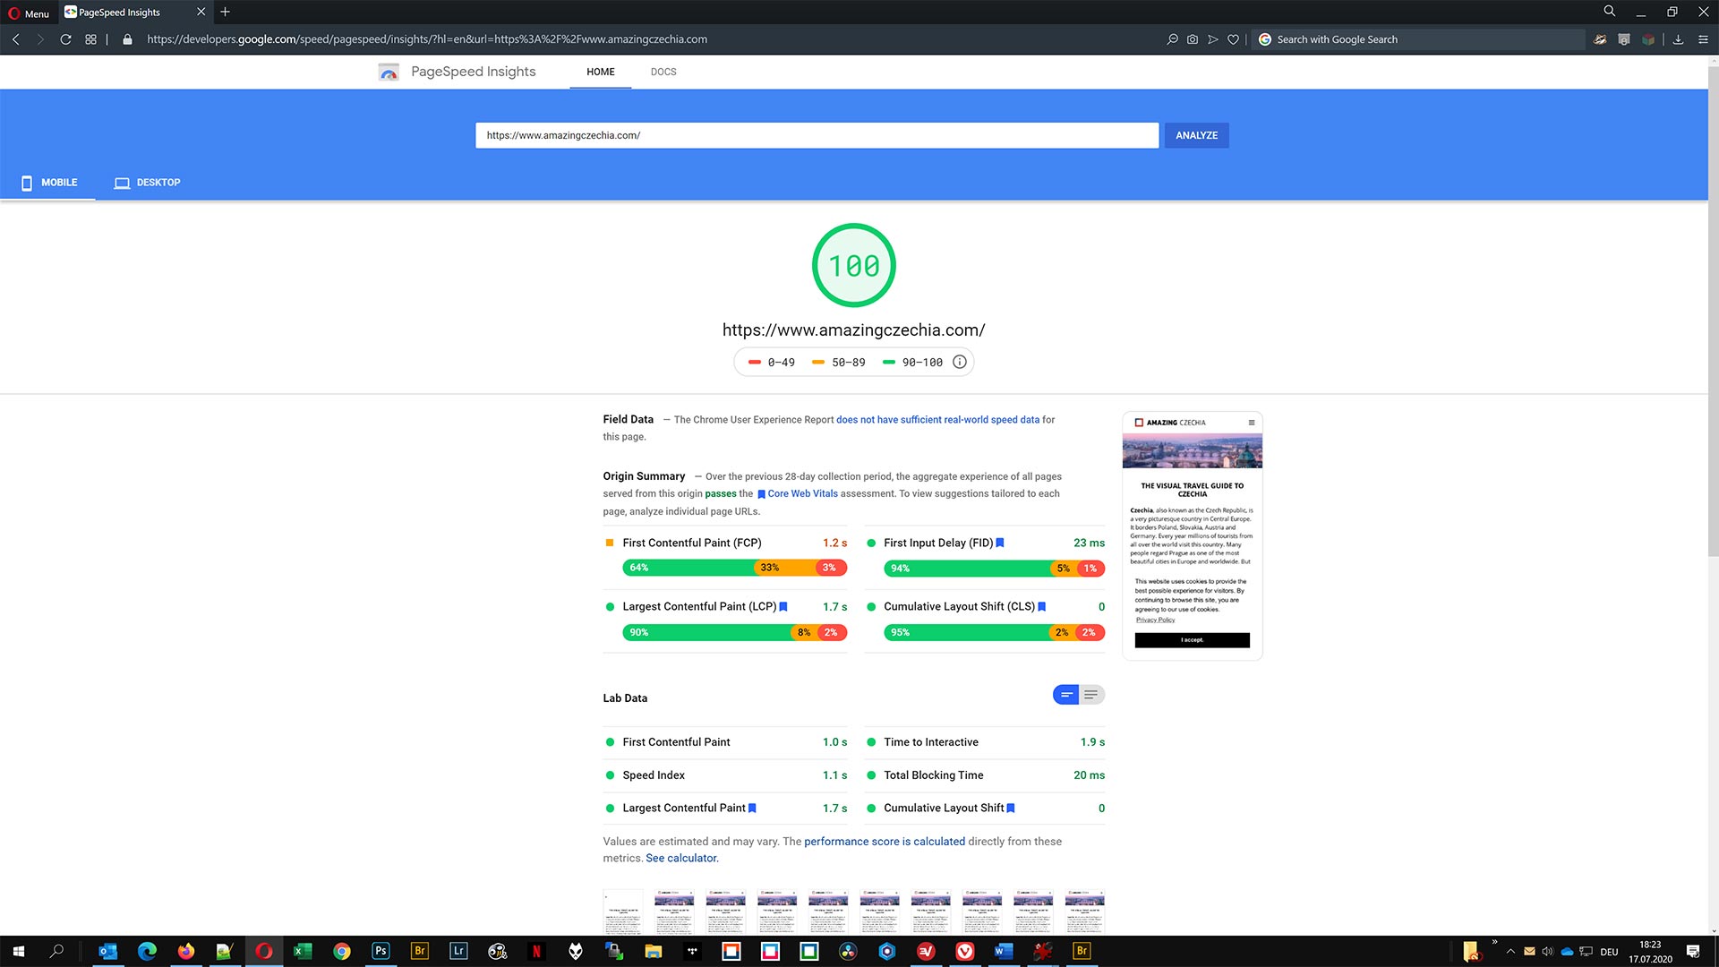Viewport: 1719px width, 967px height.
Task: Open Netflix from the taskbar
Action: [536, 951]
